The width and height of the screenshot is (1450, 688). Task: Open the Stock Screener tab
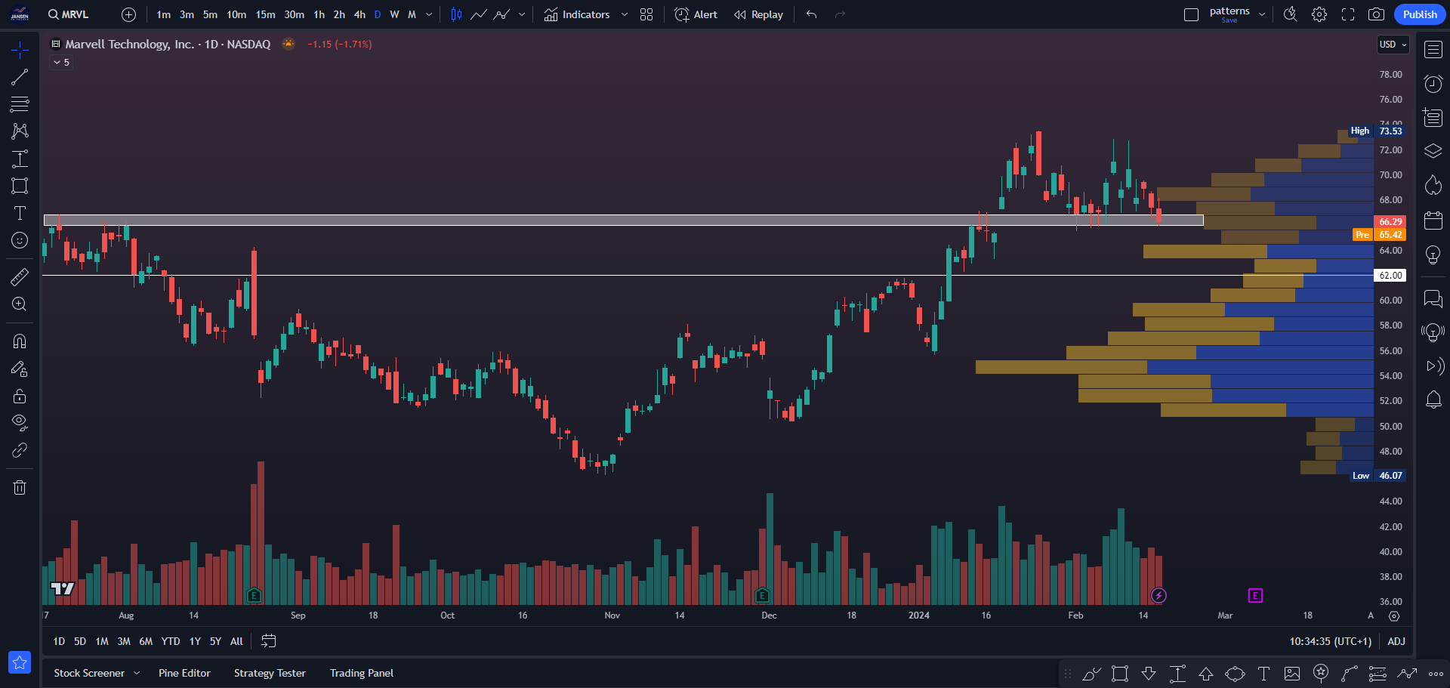[x=89, y=673]
